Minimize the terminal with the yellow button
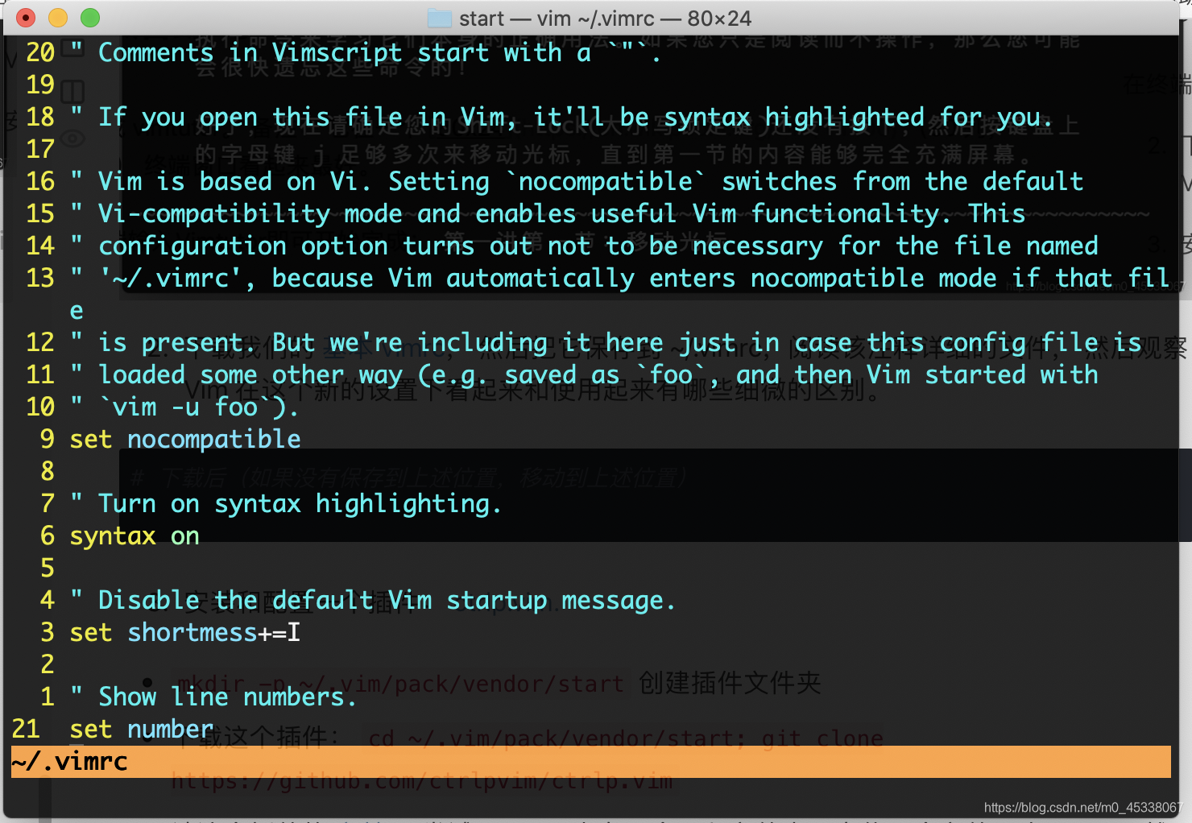The height and width of the screenshot is (823, 1192). (x=58, y=17)
